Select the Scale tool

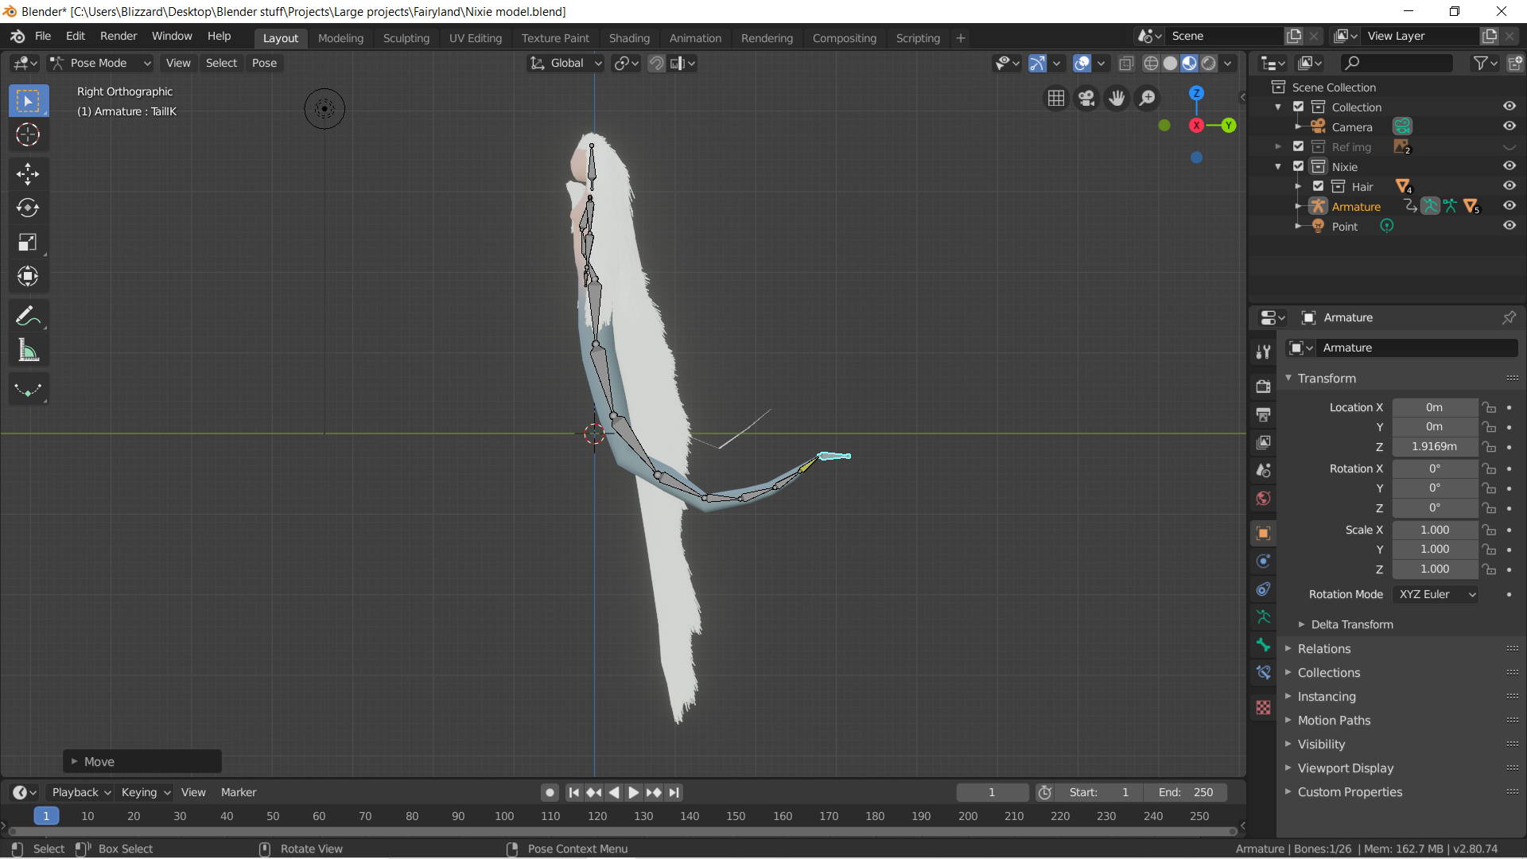28,242
